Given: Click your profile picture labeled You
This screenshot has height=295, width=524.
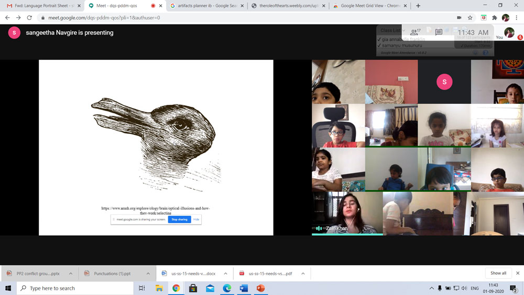Looking at the screenshot, I should pyautogui.click(x=509, y=32).
